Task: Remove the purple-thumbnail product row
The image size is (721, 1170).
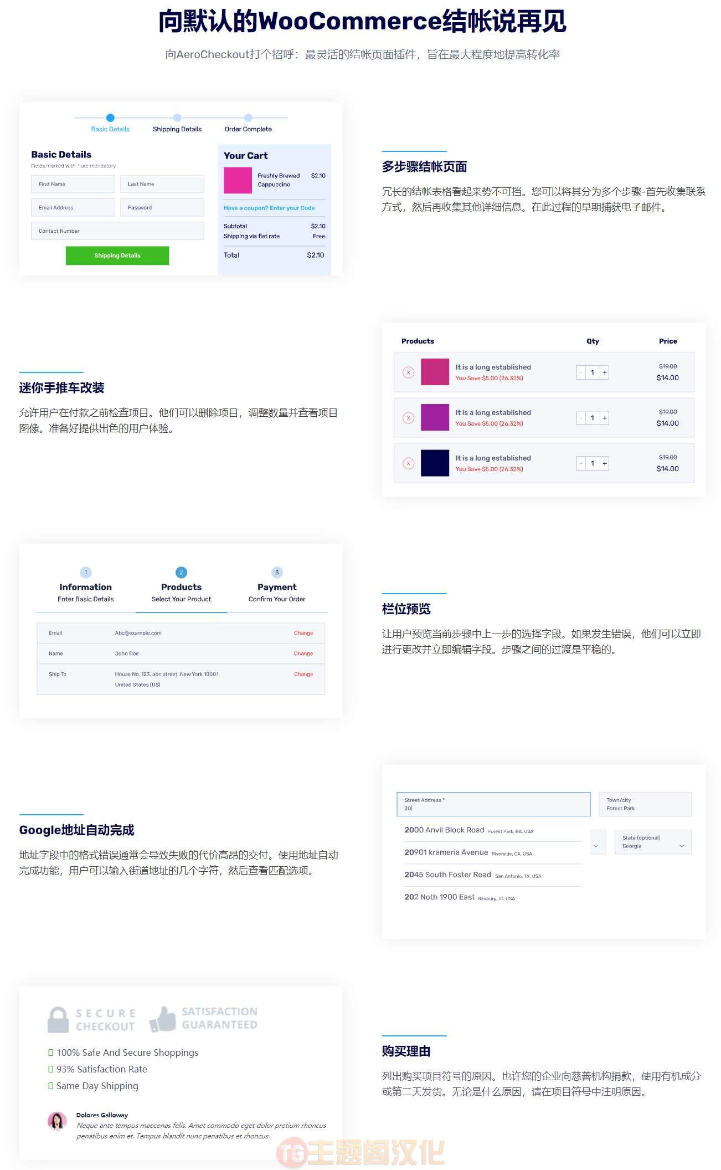Action: coord(409,418)
